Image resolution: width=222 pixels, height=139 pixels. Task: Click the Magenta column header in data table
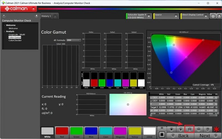point(202,94)
